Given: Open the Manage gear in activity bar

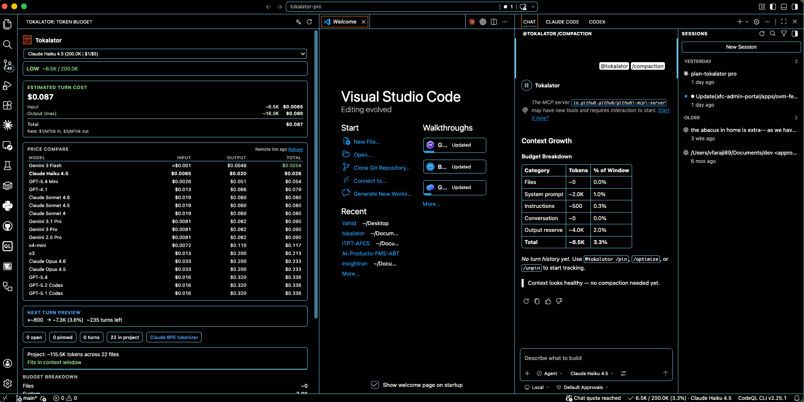Looking at the screenshot, I should click(x=8, y=383).
